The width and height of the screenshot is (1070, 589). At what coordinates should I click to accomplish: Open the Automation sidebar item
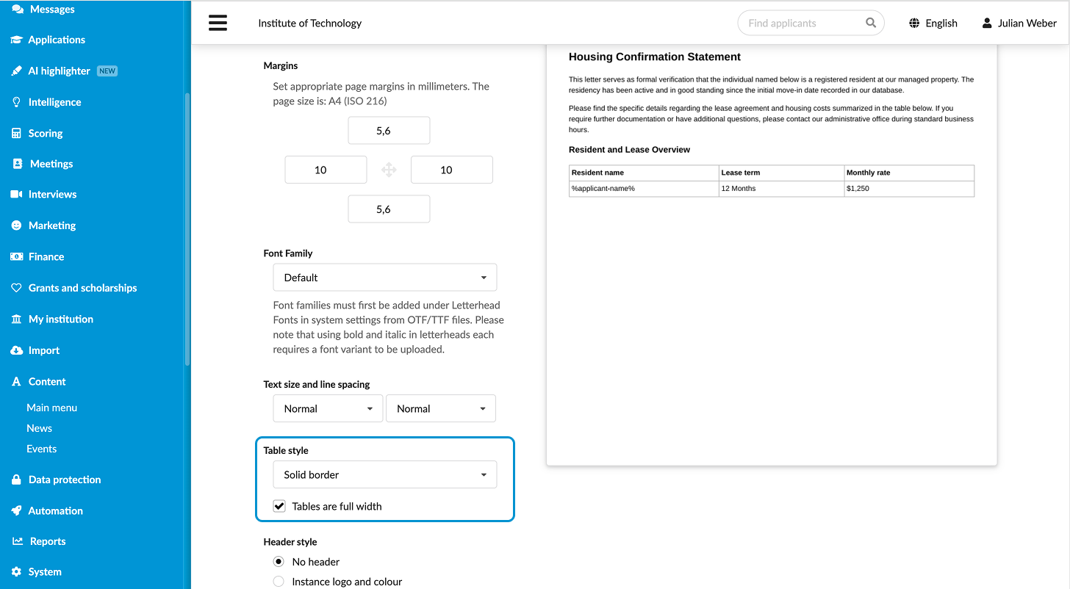point(55,510)
